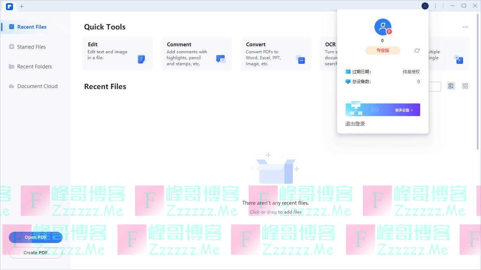Click the refresh license icon in account popup

[x=417, y=50]
